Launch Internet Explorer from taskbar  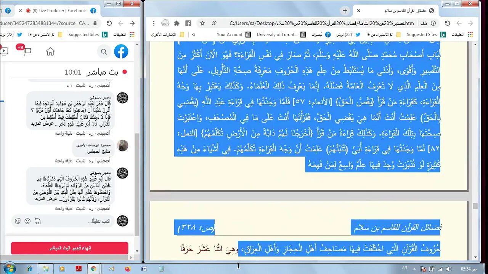point(30,269)
